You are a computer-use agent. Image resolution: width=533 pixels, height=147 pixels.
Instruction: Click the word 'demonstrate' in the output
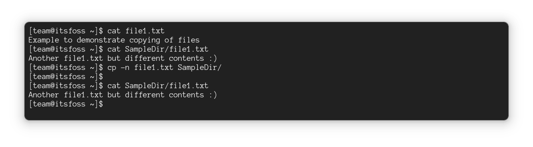pos(101,40)
